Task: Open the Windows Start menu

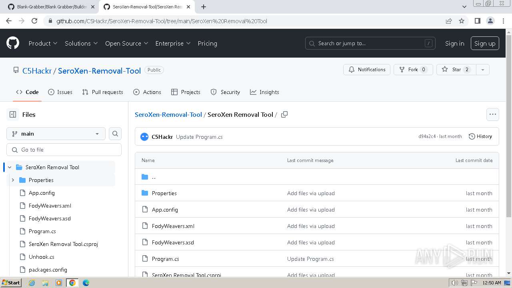Action: [11, 283]
